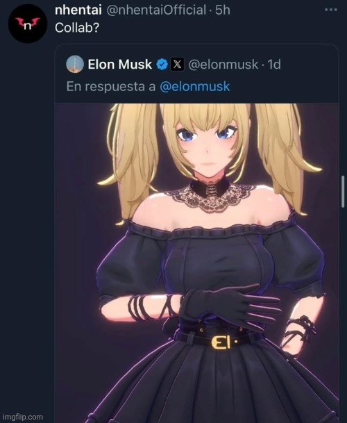Click the Elon Musk display name

(119, 64)
